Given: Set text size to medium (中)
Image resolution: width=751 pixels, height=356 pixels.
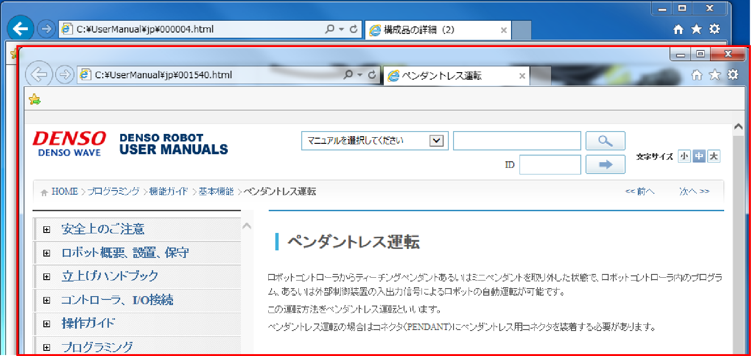Looking at the screenshot, I should point(699,156).
